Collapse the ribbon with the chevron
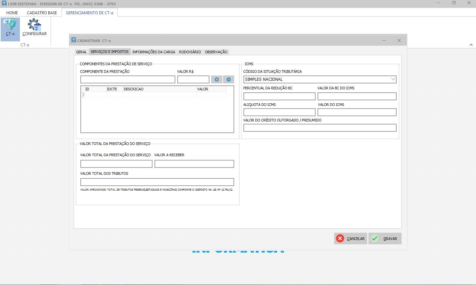Screen dimensions: 476x285 [471, 45]
